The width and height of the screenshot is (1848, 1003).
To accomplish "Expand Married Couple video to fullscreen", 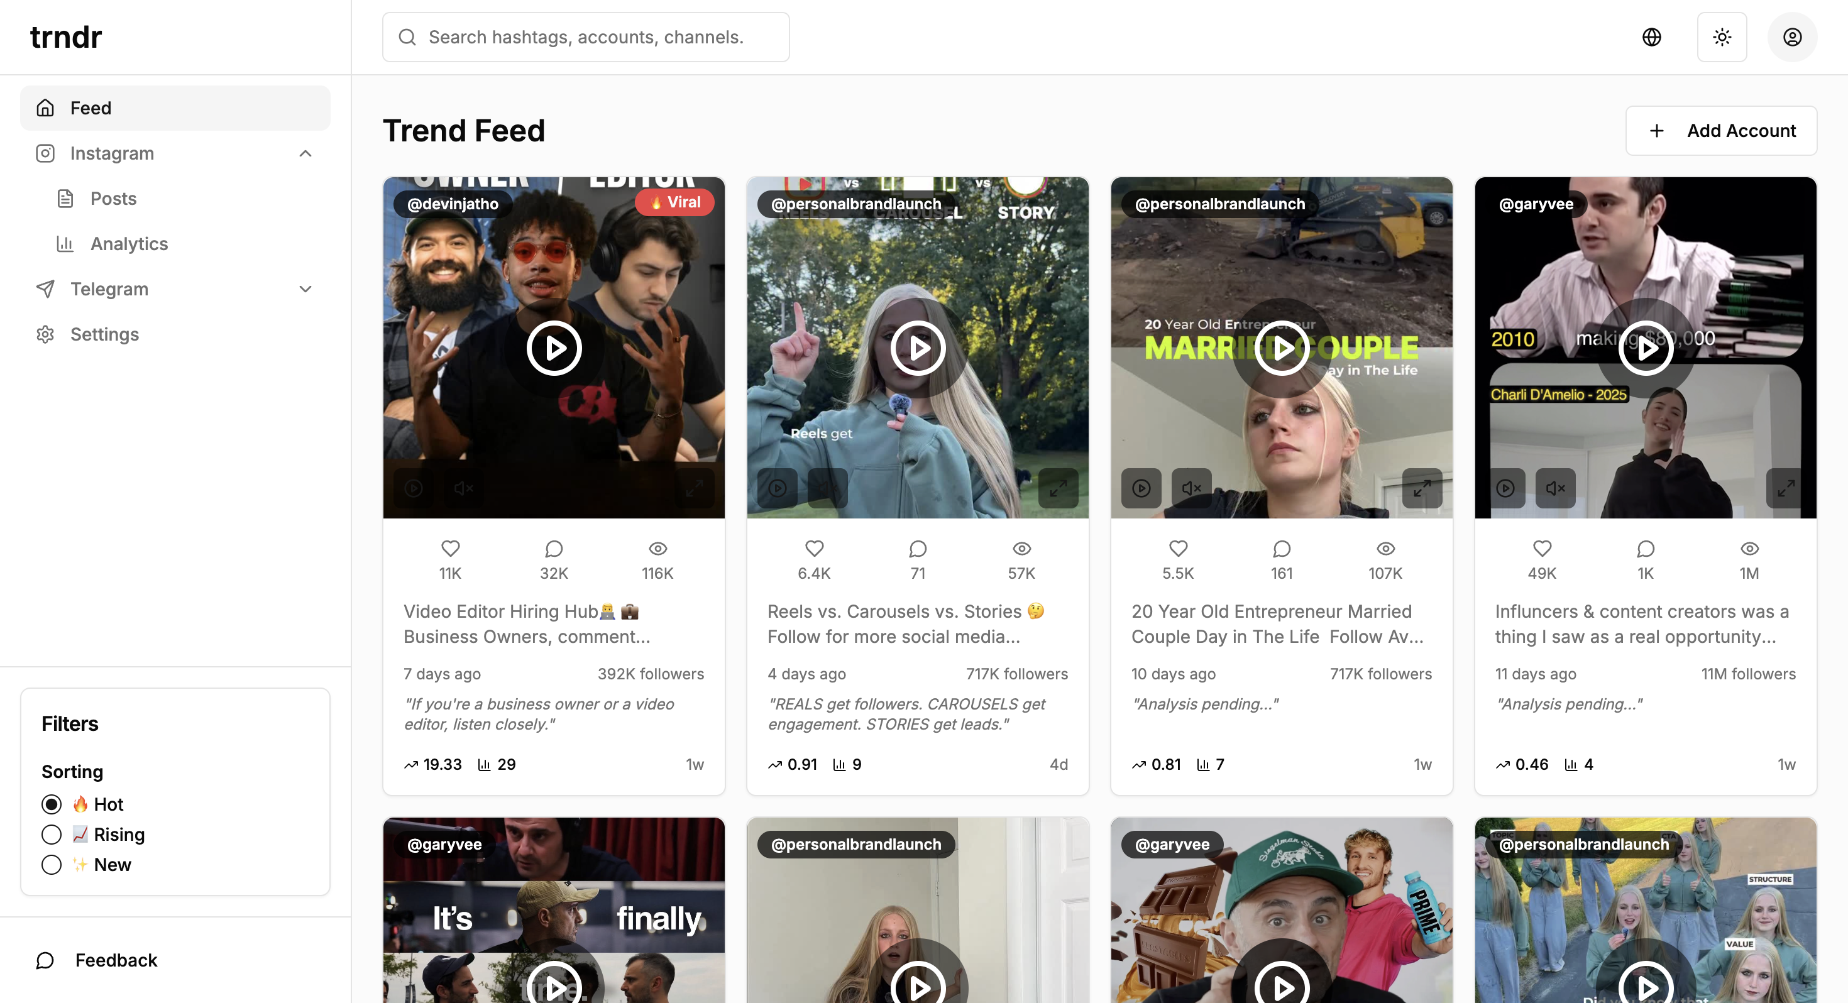I will coord(1422,488).
